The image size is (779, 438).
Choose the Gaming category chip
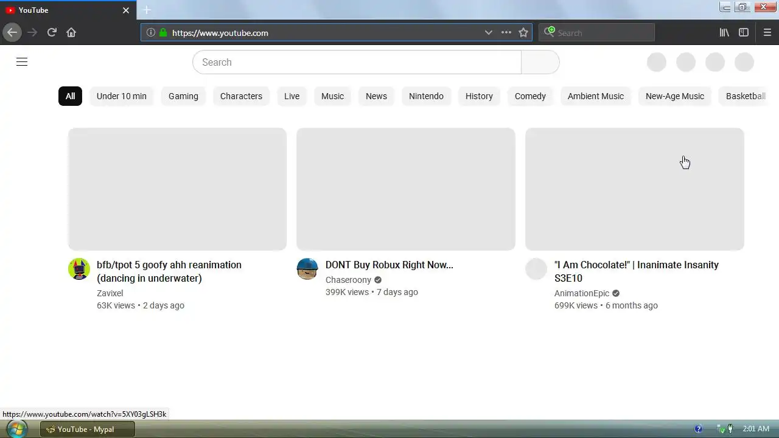click(x=183, y=96)
